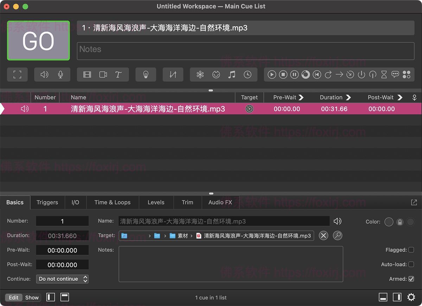422x306 pixels.
Task: Open the Continue mode dropdown
Action: 62,279
